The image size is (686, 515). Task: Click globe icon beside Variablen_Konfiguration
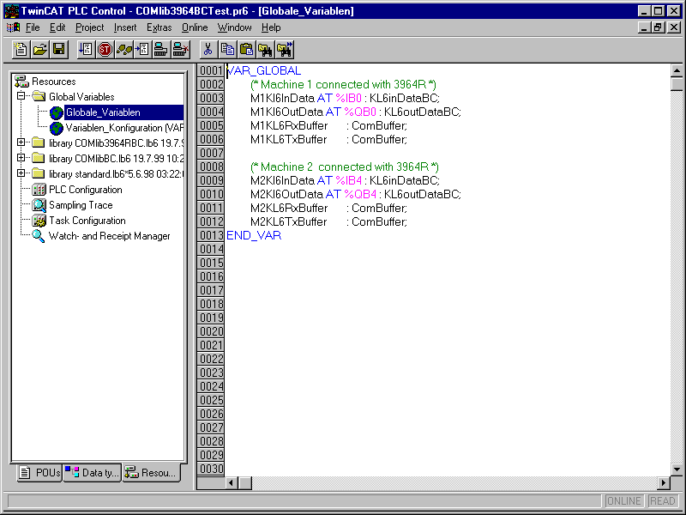click(56, 128)
